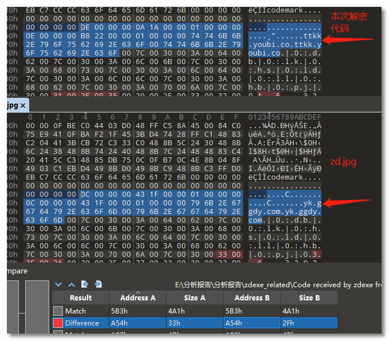Sort results by Address A column

pyautogui.click(x=137, y=298)
